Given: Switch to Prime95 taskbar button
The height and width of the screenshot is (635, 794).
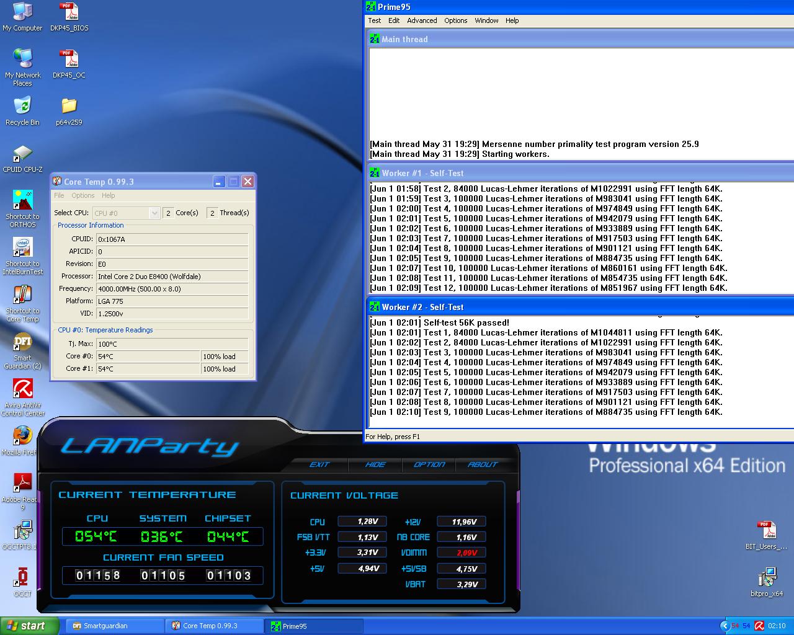Looking at the screenshot, I should coord(314,626).
